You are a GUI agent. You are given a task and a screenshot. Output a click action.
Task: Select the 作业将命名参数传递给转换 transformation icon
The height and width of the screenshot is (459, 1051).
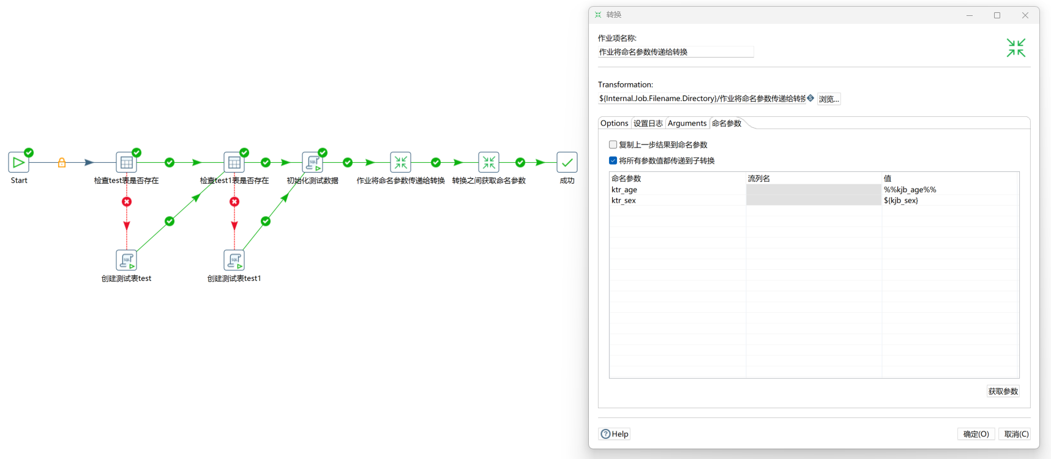400,163
